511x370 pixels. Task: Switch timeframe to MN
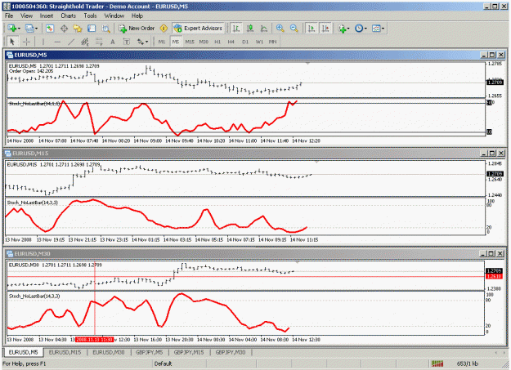click(x=273, y=42)
